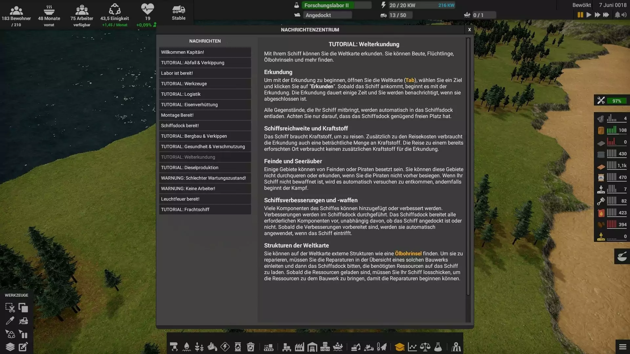This screenshot has height=354, width=630.
Task: Select the excavator mining designation tool
Action: [x=356, y=347]
